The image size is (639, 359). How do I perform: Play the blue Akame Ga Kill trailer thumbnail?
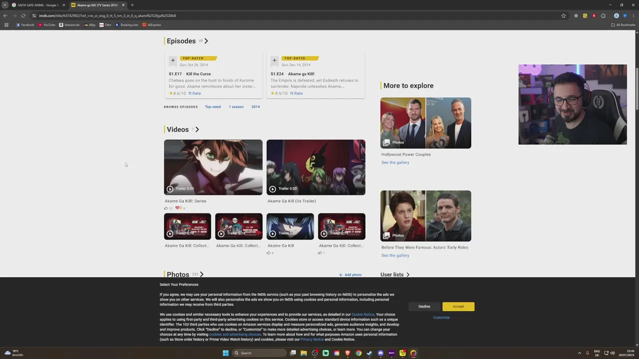click(290, 226)
